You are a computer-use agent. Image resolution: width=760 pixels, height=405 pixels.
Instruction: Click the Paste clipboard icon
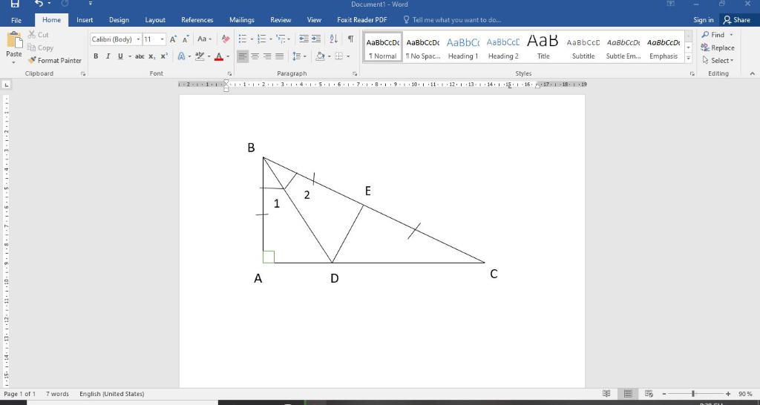click(x=14, y=41)
